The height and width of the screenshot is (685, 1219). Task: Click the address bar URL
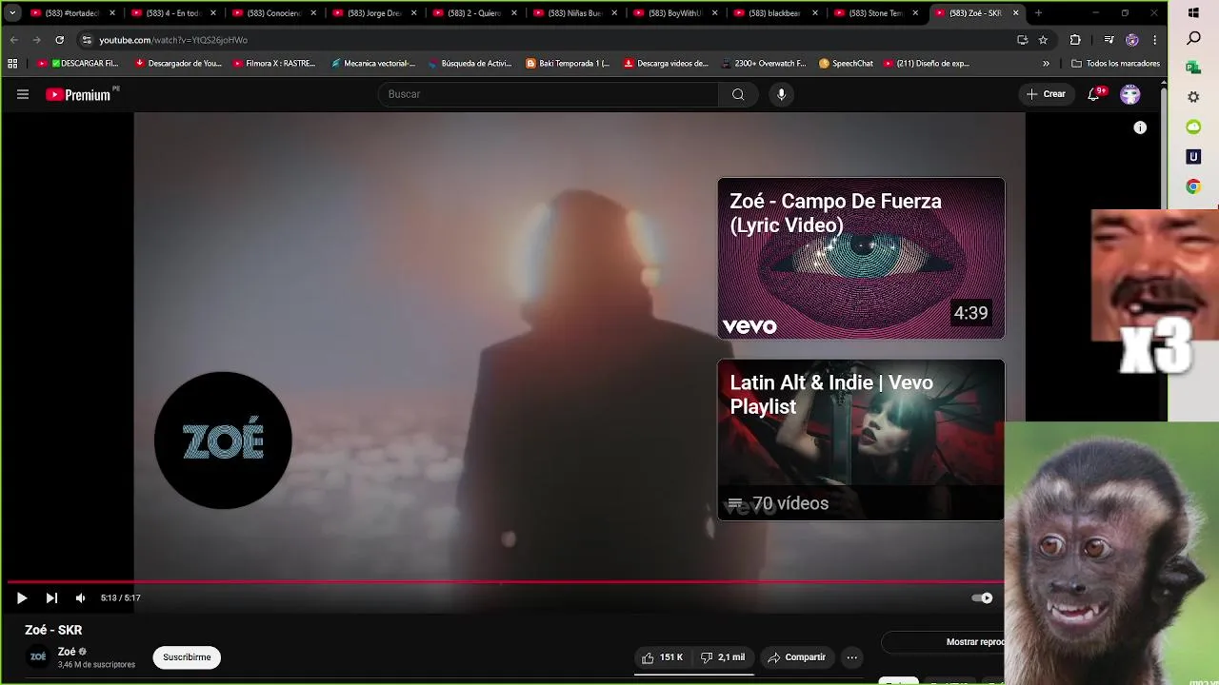coord(173,40)
